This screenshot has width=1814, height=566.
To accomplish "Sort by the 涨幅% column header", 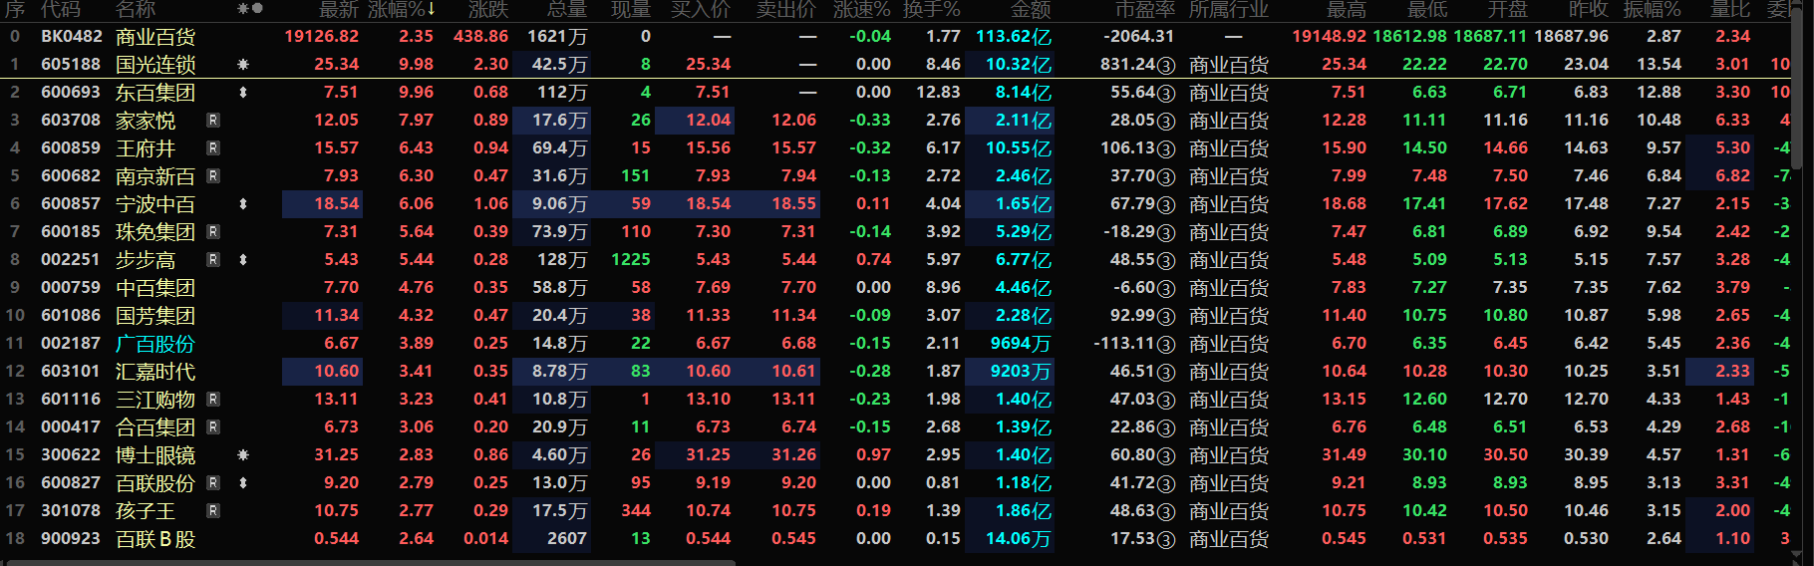I will (402, 9).
